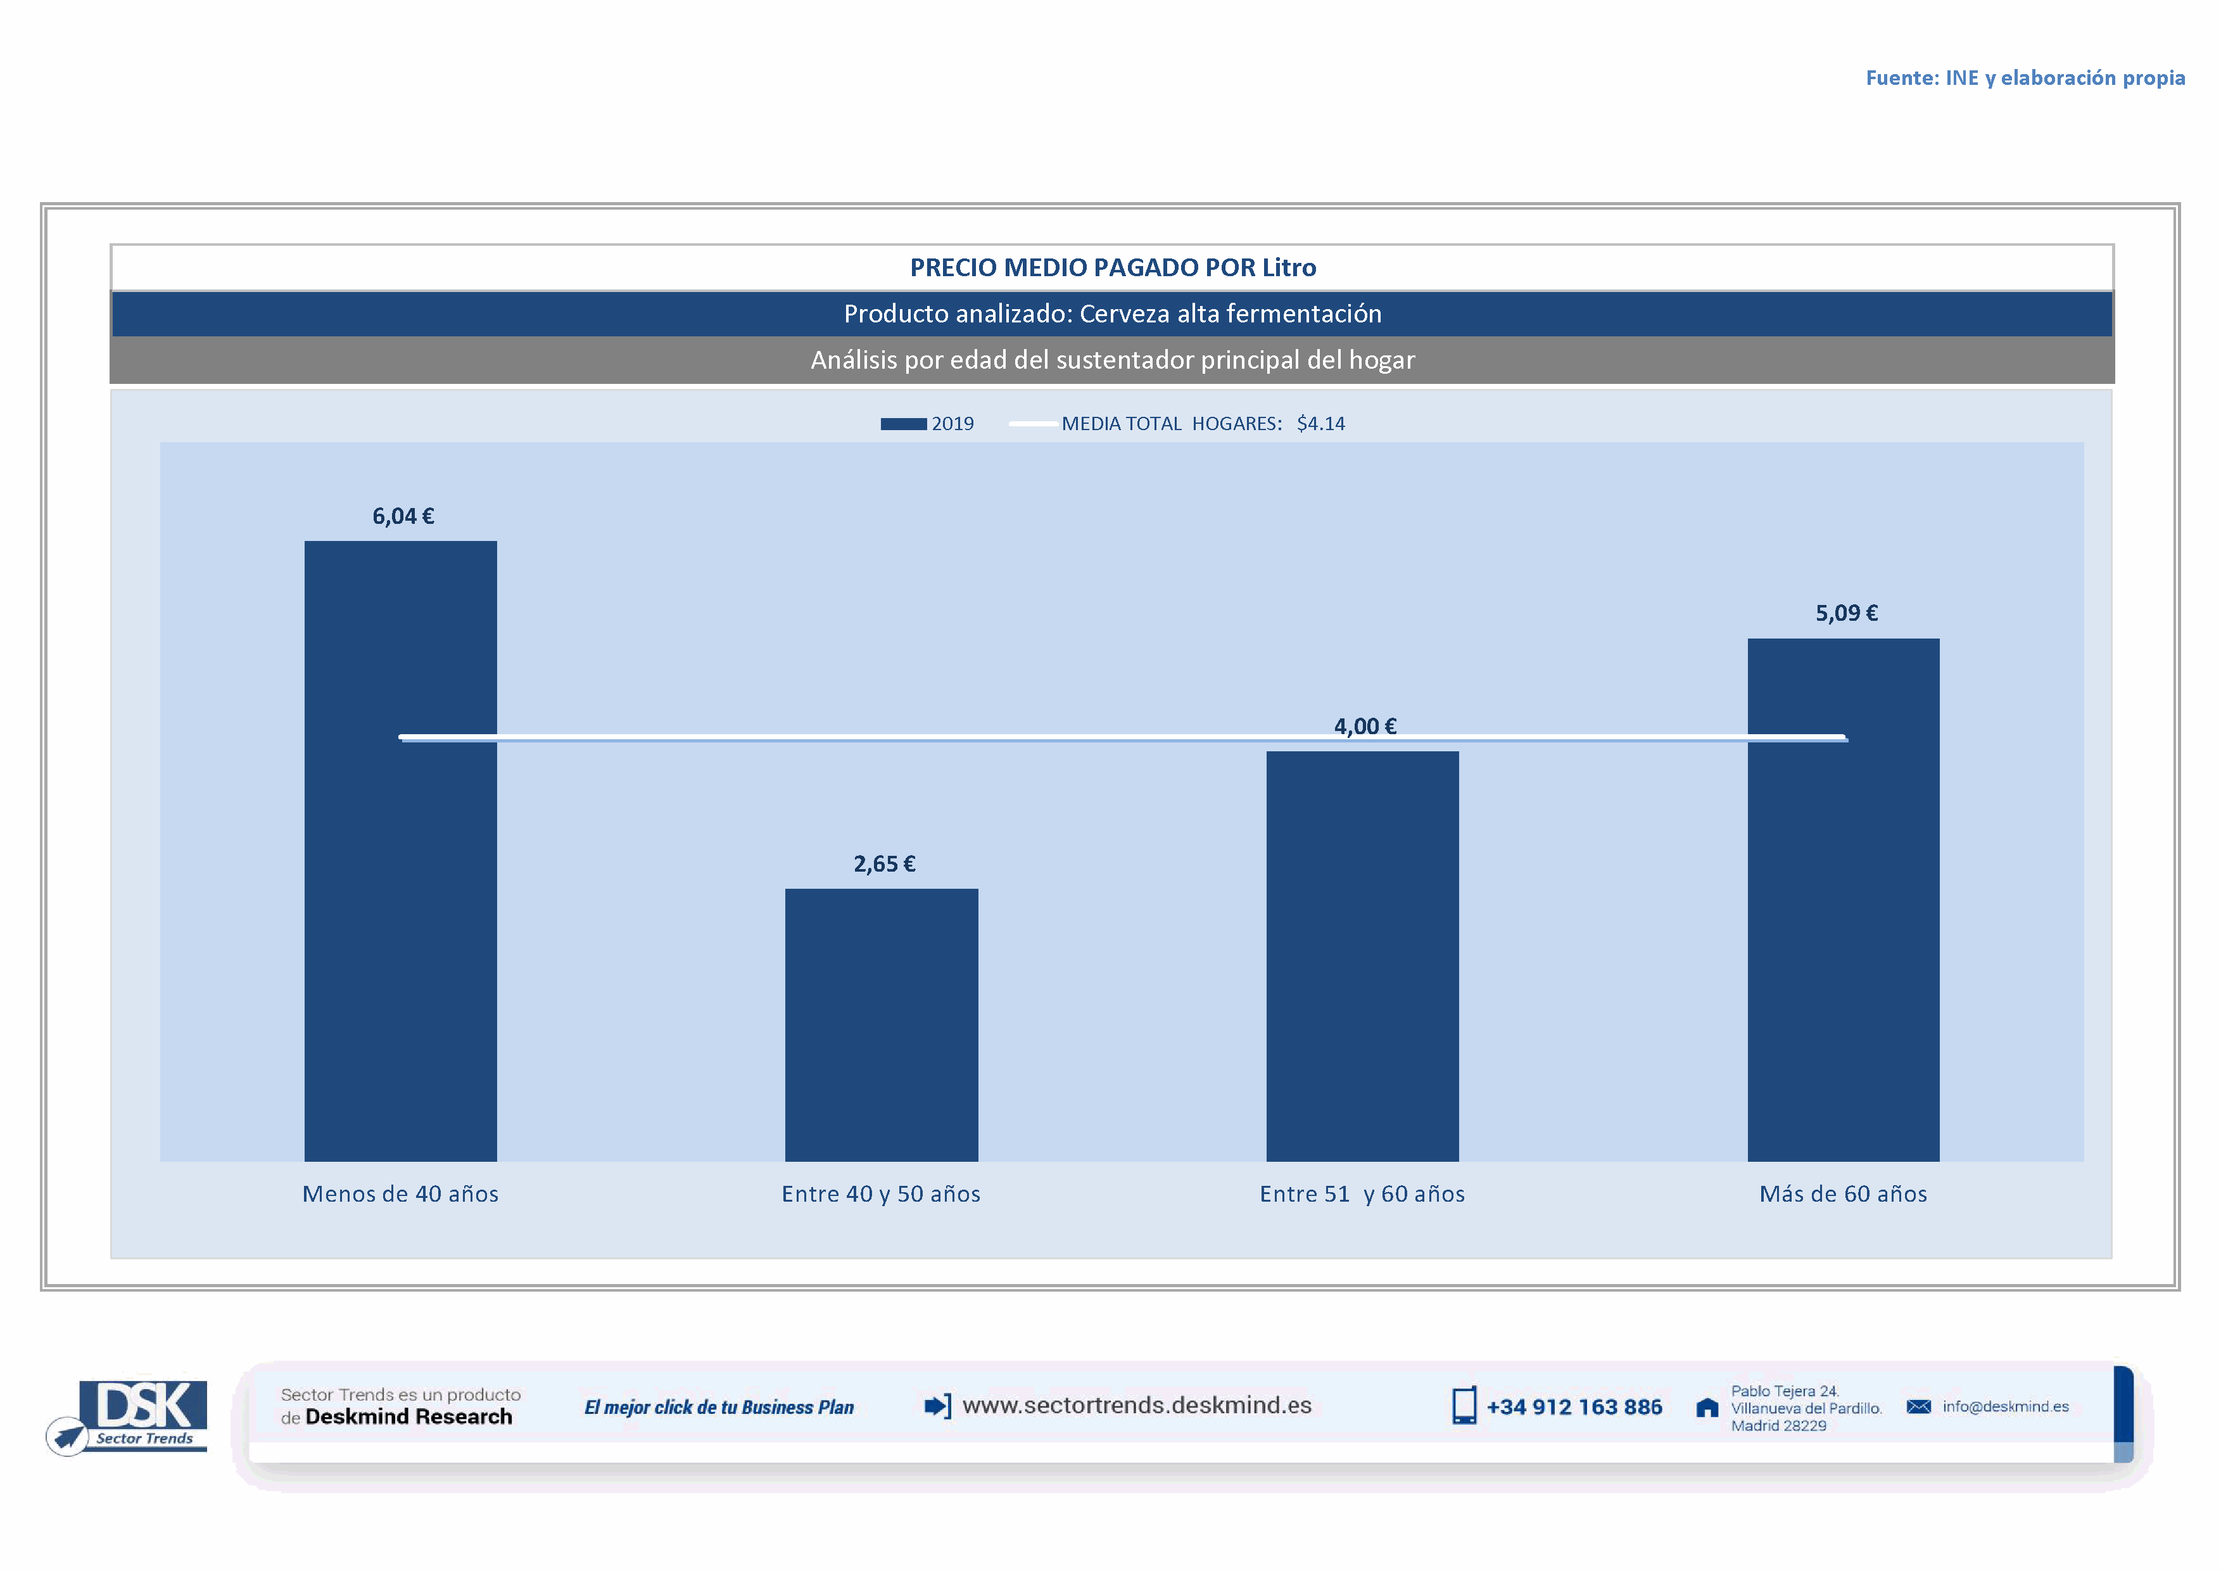Click the rocket emblem in the DSK logo
This screenshot has height=1571, width=2221.
coord(68,1435)
